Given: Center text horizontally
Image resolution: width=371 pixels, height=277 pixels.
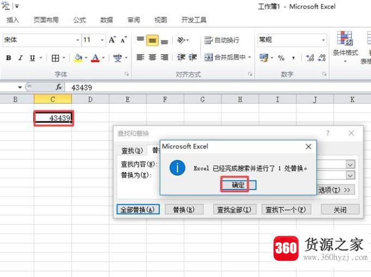Looking at the screenshot, I should click(x=152, y=57).
